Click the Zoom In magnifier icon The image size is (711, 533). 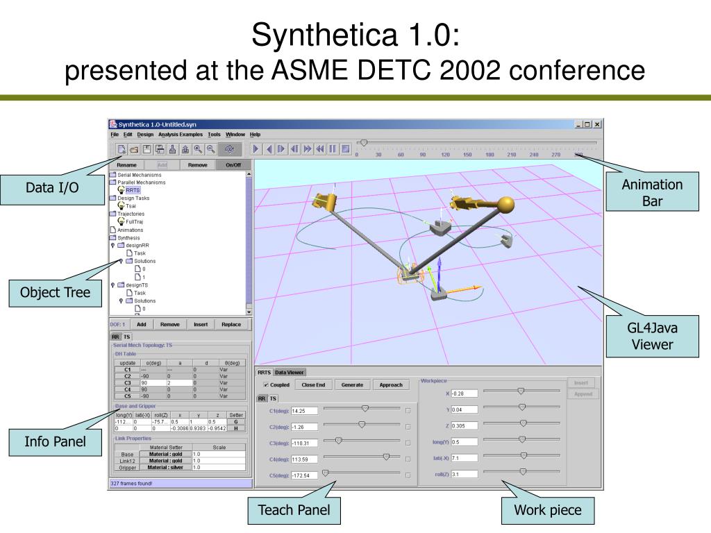point(198,149)
